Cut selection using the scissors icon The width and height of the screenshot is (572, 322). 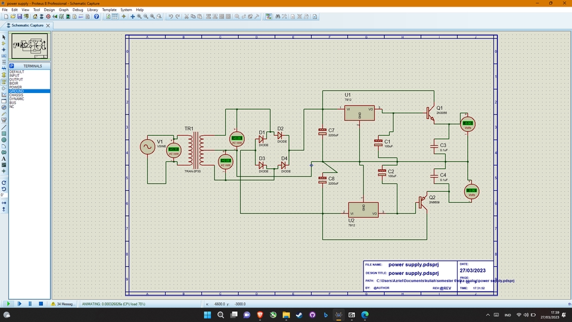(186, 17)
